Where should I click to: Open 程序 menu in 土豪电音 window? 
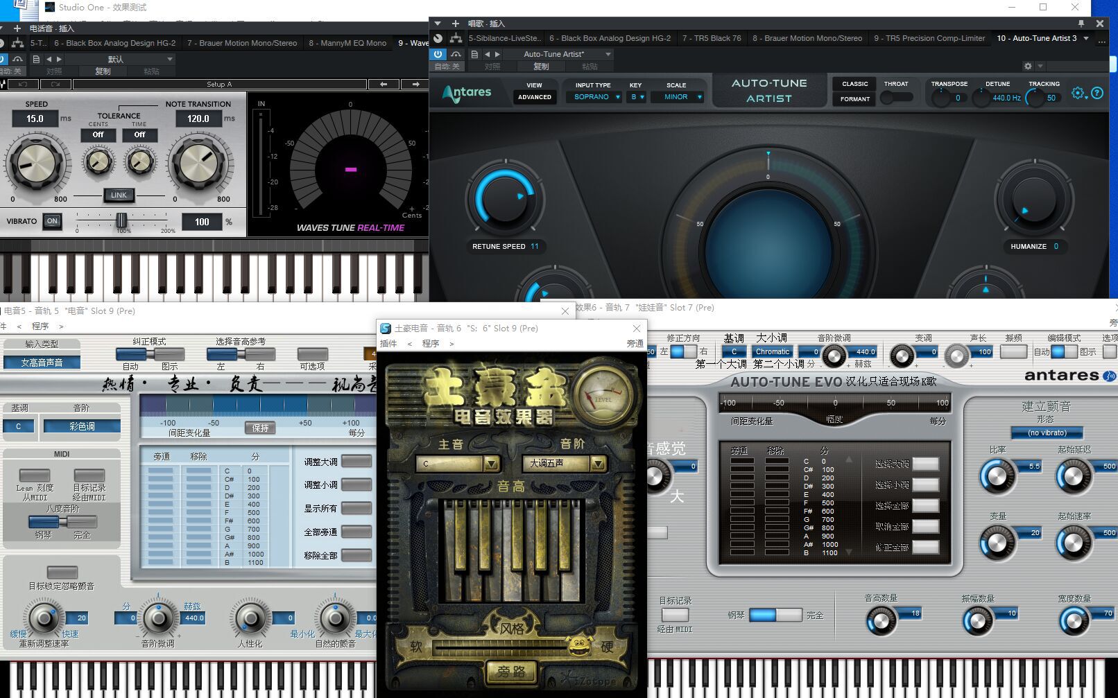coord(431,343)
